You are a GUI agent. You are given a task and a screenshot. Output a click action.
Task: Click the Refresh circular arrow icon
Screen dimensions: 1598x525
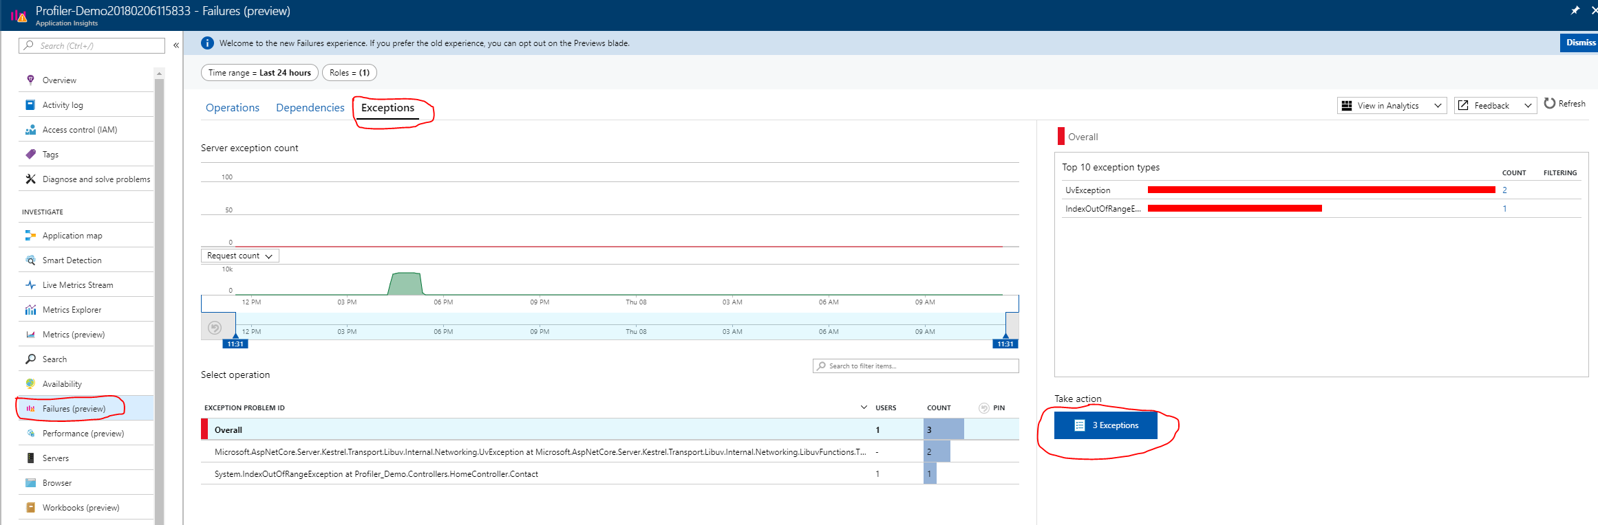point(1549,103)
